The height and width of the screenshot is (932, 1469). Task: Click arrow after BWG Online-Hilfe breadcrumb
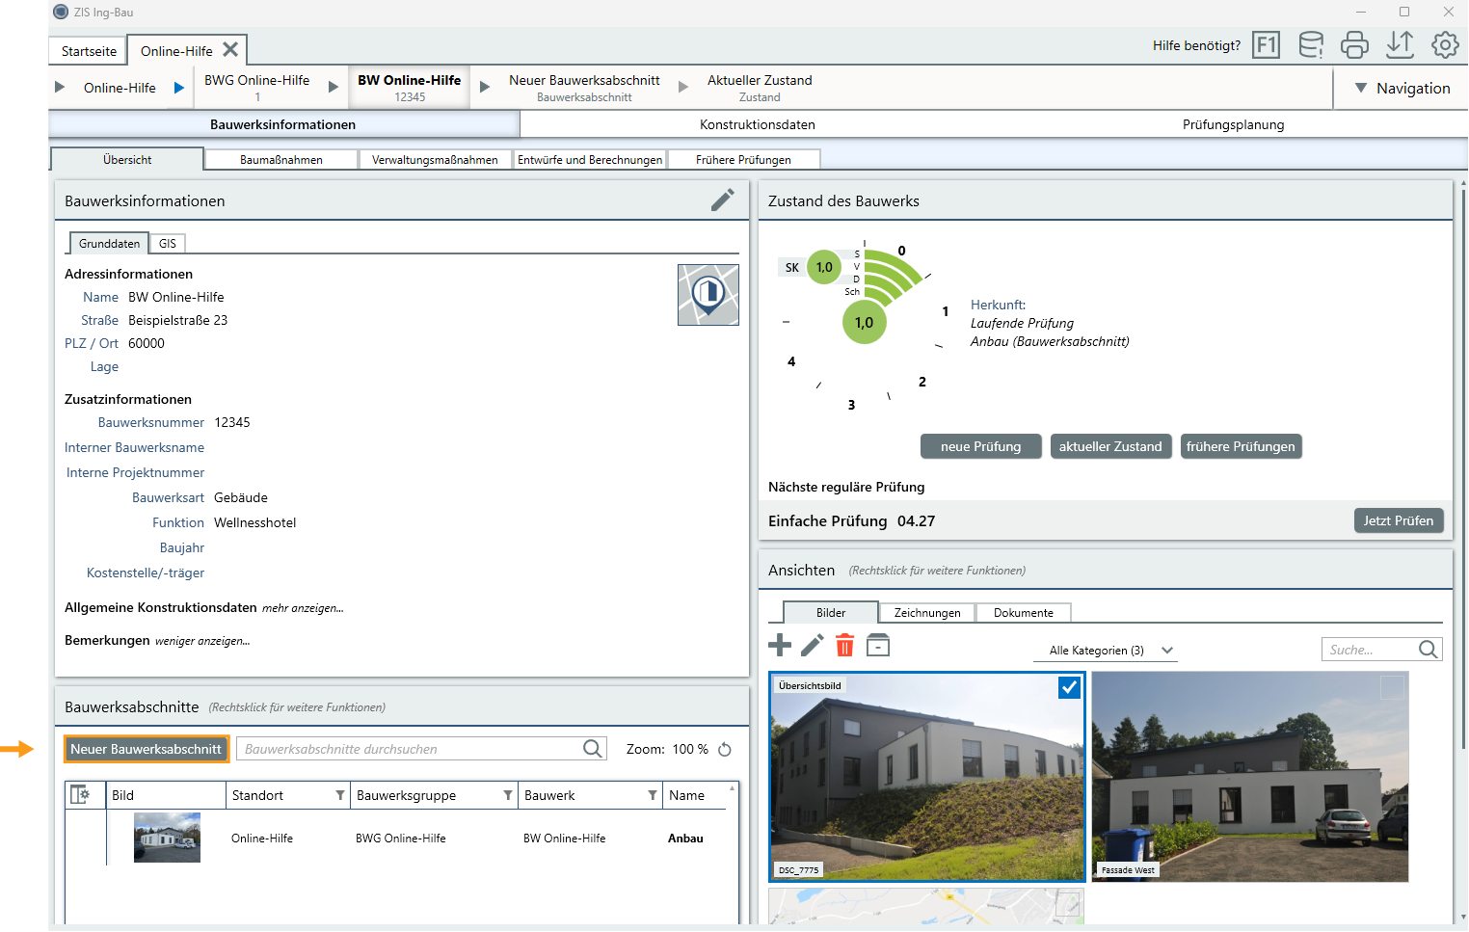[x=334, y=87]
